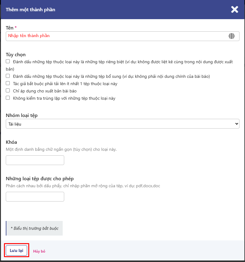Close the Thêm một thành phần dialog
The image size is (245, 262).
coord(234,9)
